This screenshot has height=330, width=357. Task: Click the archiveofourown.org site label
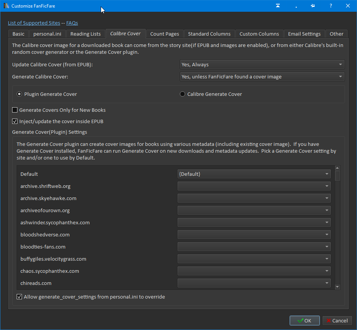coord(45,210)
